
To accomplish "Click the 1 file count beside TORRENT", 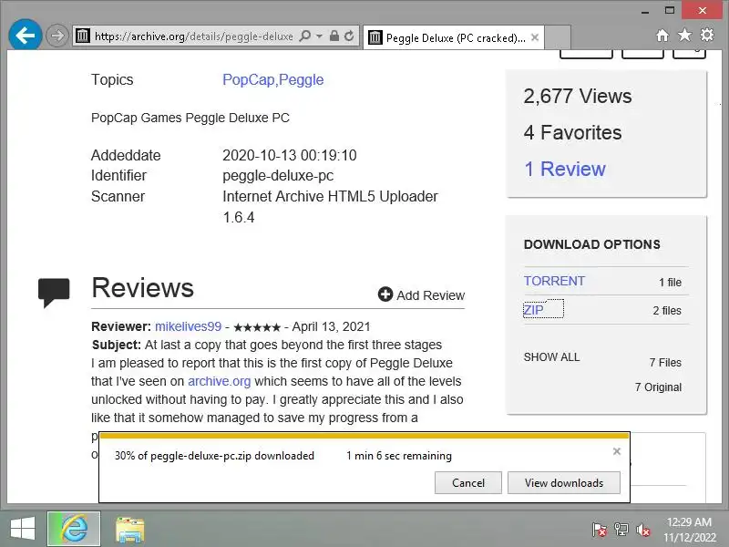I will point(670,283).
